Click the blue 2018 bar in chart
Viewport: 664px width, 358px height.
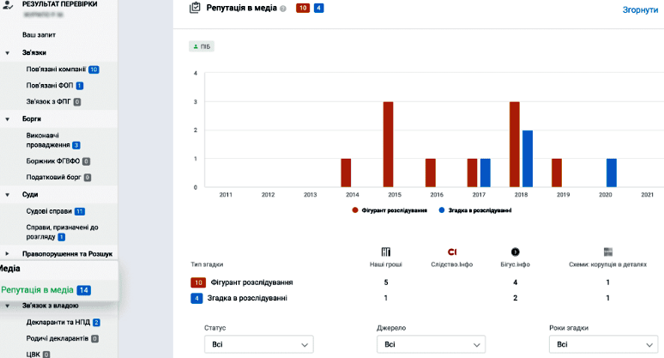[x=527, y=159]
